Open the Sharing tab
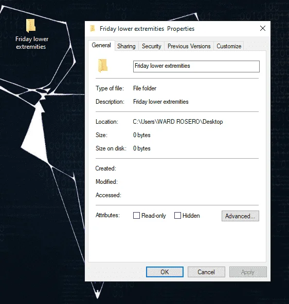The height and width of the screenshot is (304, 289). tap(127, 46)
